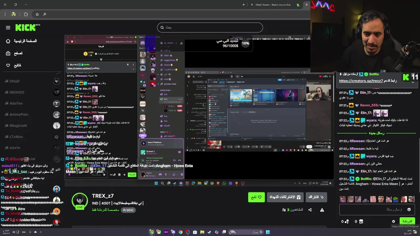The height and width of the screenshot is (236, 420).
Task: Click the subscribe (اشتراك) button
Action: click(x=316, y=197)
